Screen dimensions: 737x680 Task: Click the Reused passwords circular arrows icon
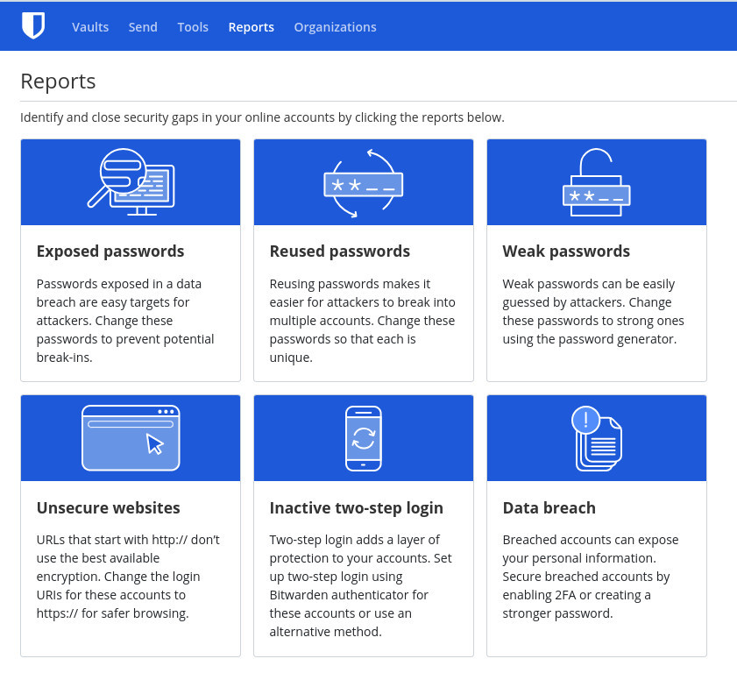point(363,183)
